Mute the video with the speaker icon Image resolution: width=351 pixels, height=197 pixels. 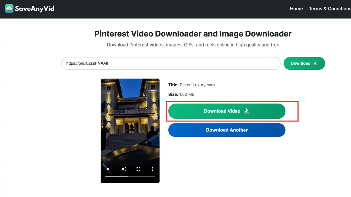click(x=124, y=169)
